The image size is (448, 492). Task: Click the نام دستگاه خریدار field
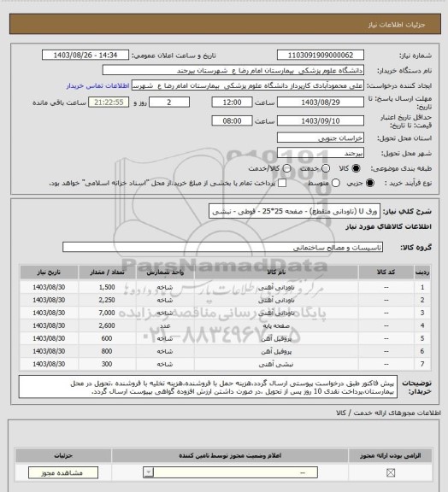pos(233,71)
